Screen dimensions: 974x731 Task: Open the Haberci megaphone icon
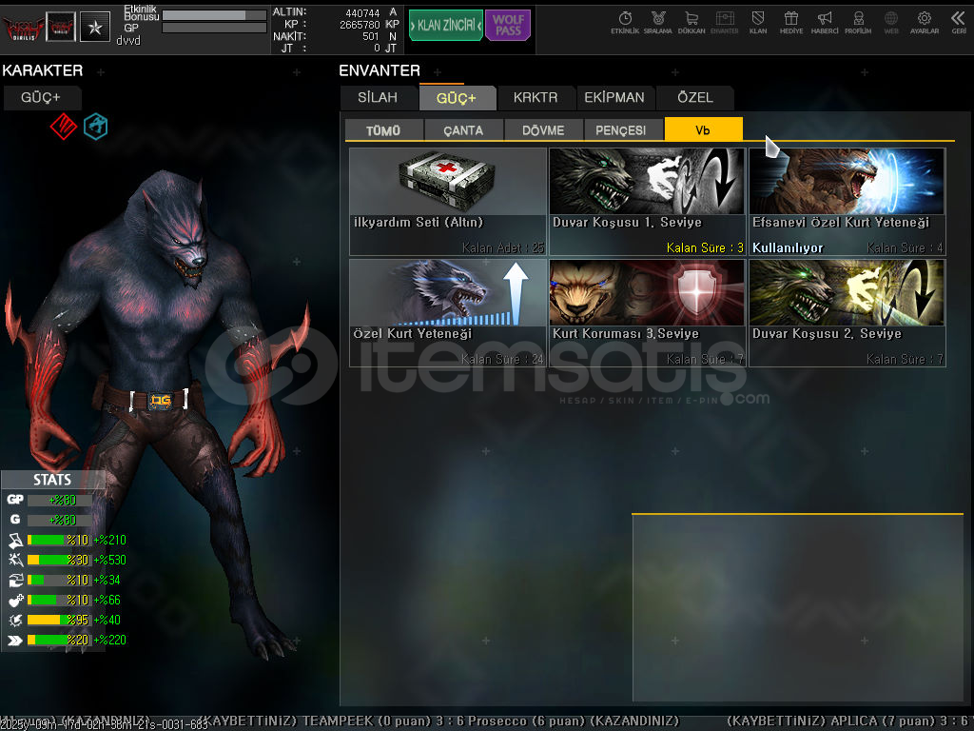click(825, 23)
